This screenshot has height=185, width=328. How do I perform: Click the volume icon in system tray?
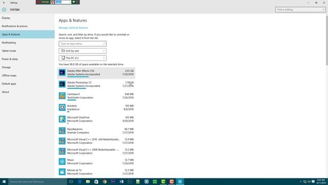[x=309, y=181]
